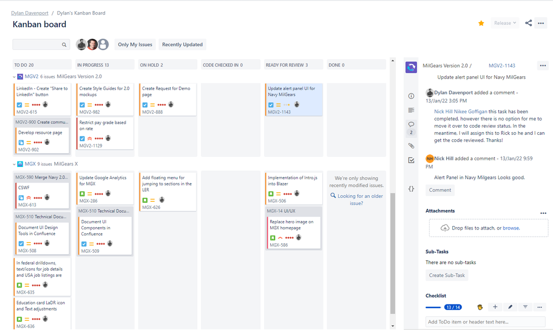553x330 pixels.
Task: Open issue details info icon
Action: [411, 96]
